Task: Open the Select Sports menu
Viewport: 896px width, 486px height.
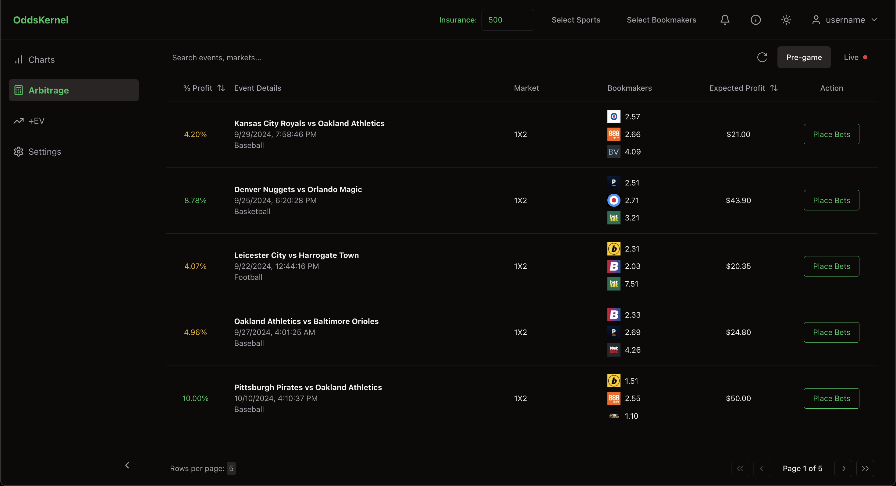Action: (576, 20)
